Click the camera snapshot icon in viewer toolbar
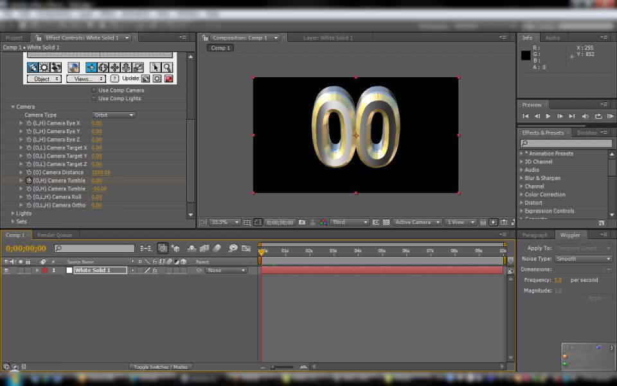The width and height of the screenshot is (617, 386). click(302, 222)
